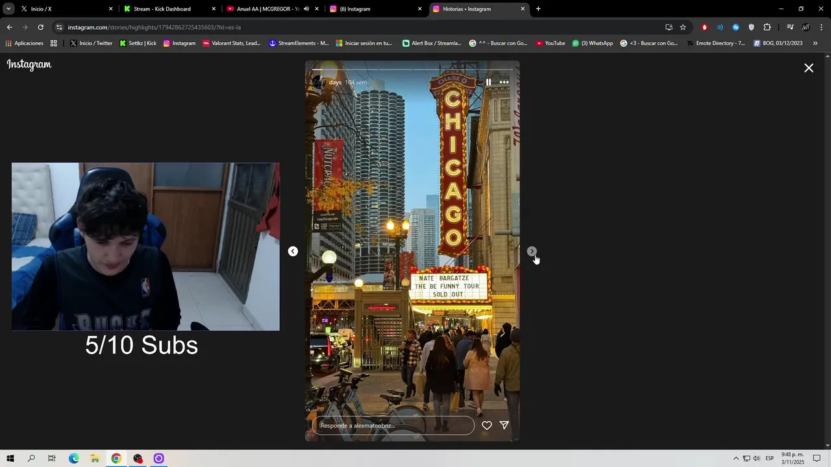Open the Extensions puzzle menu
The height and width of the screenshot is (467, 831).
click(767, 27)
